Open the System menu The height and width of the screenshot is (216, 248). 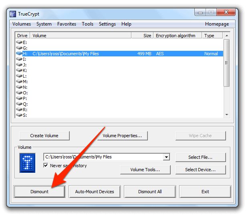[x=44, y=24]
